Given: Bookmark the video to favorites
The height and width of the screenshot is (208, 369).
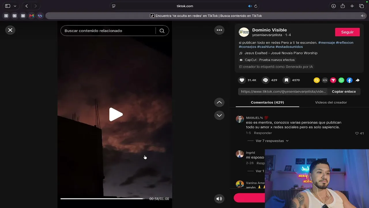Looking at the screenshot, I should (x=286, y=80).
